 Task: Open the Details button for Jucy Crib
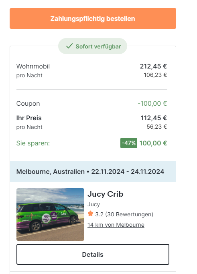click(x=93, y=254)
